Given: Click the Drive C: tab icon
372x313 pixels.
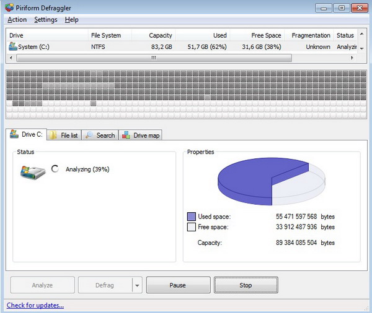Looking at the screenshot, I should tap(14, 134).
